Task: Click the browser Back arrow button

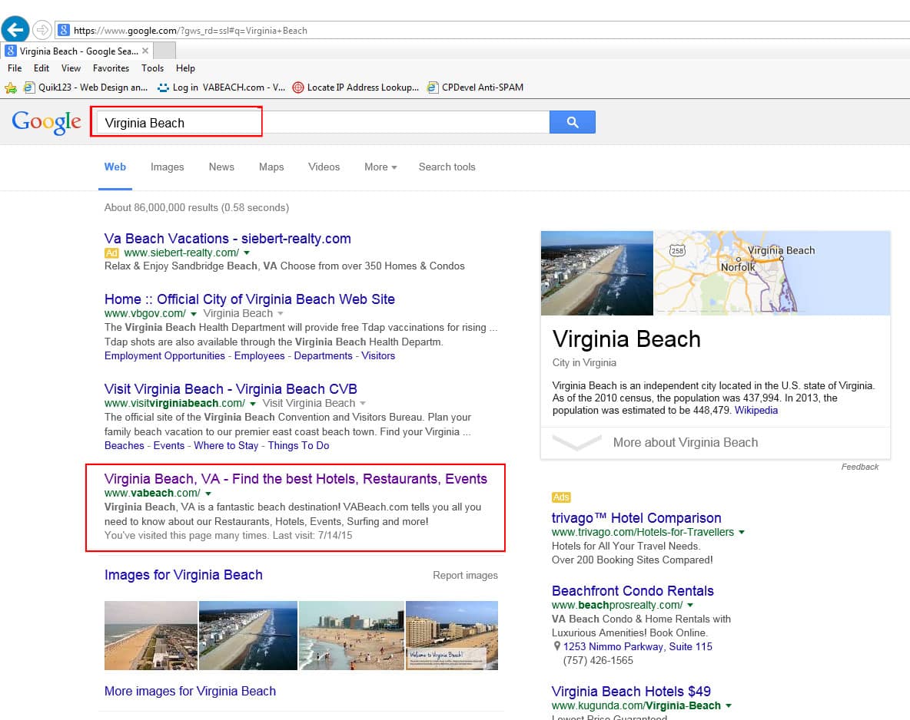Action: (15, 28)
